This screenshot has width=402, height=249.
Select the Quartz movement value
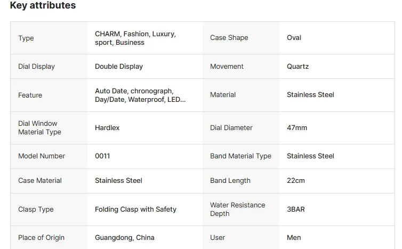[298, 67]
